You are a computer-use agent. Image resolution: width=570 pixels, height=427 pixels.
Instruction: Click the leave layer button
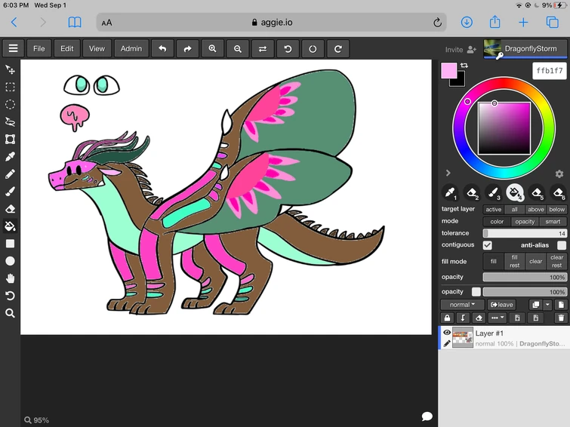(502, 305)
